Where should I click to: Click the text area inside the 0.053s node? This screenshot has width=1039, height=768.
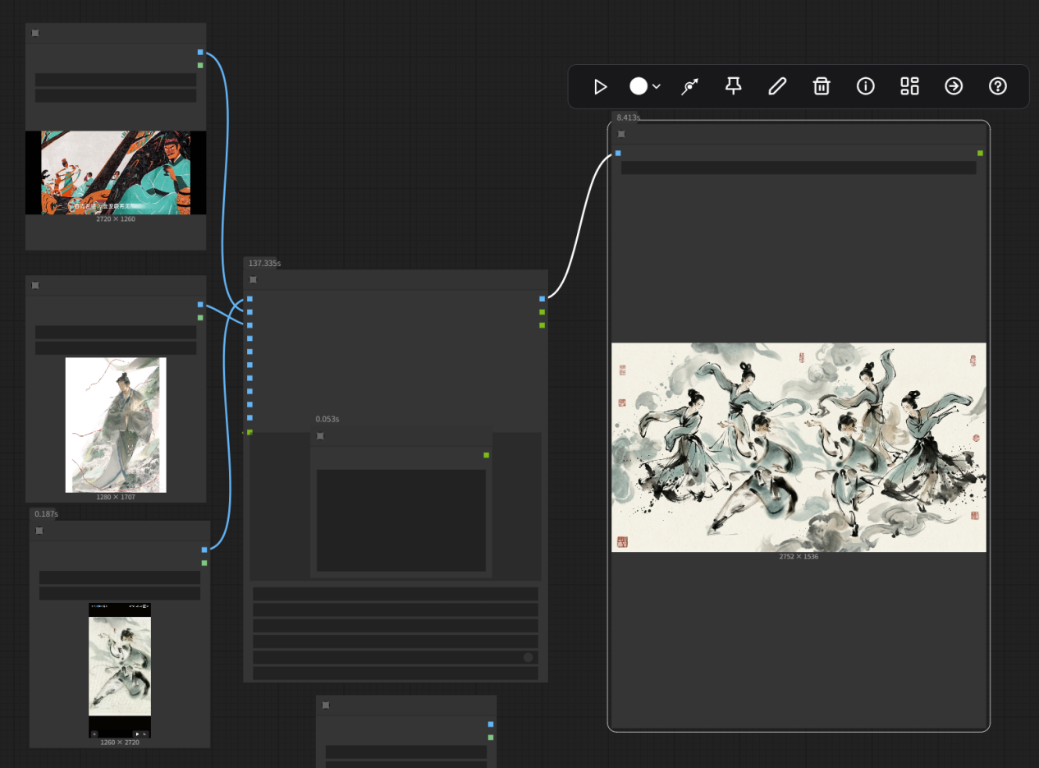click(400, 520)
